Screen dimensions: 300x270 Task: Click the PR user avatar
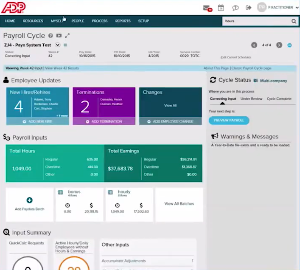(261, 7)
